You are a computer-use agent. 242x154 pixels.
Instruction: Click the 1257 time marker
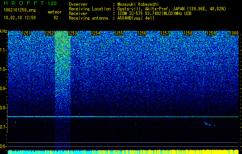[x=165, y=33]
